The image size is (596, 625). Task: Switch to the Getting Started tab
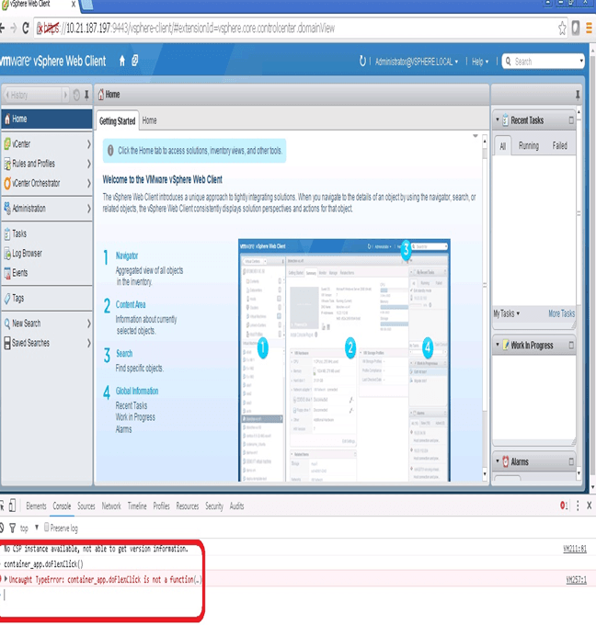(118, 120)
